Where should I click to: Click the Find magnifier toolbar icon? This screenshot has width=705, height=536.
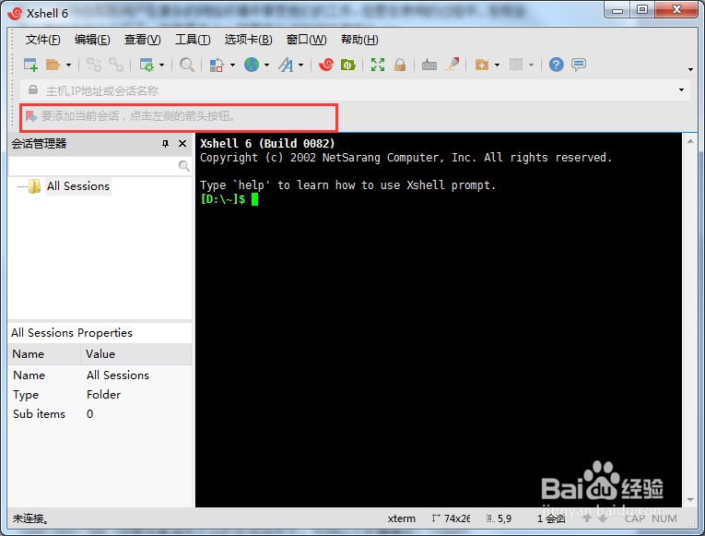(187, 65)
